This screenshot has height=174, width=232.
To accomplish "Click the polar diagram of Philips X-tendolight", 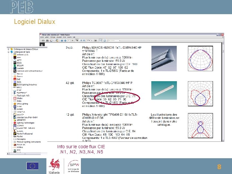I will (x=200, y=126).
